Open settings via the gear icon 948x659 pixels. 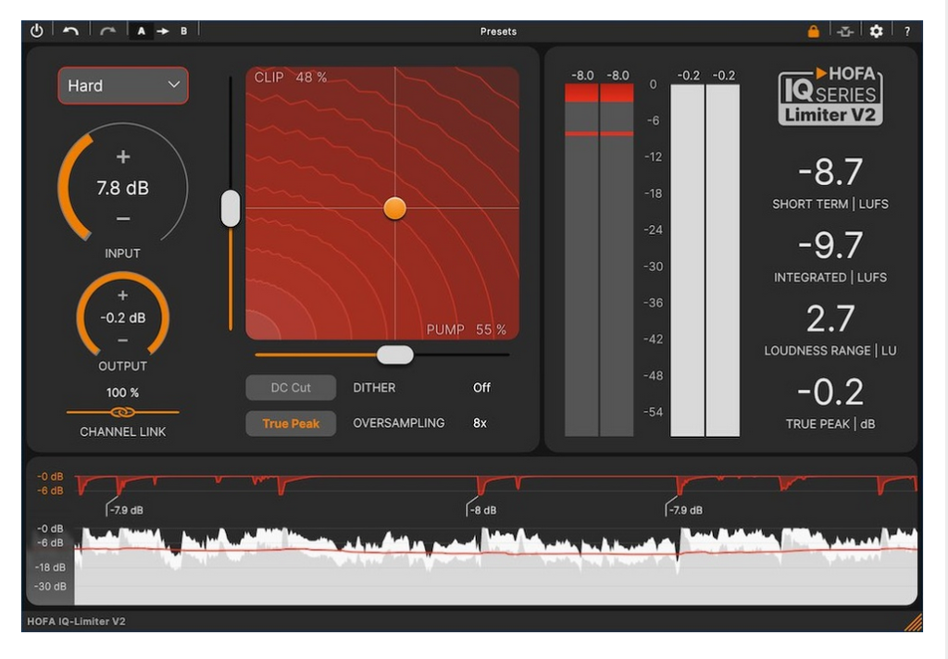coord(876,31)
